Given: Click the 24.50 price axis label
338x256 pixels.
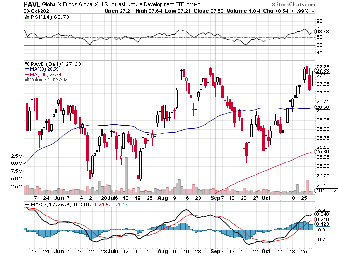Looking at the screenshot, I should pyautogui.click(x=323, y=185).
